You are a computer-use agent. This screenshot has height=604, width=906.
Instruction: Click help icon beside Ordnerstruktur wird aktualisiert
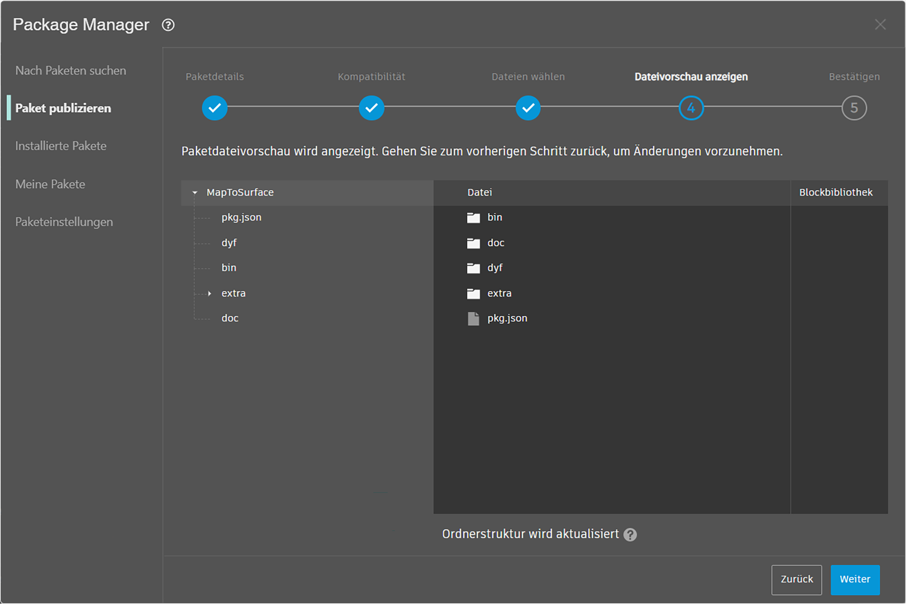[x=630, y=535]
